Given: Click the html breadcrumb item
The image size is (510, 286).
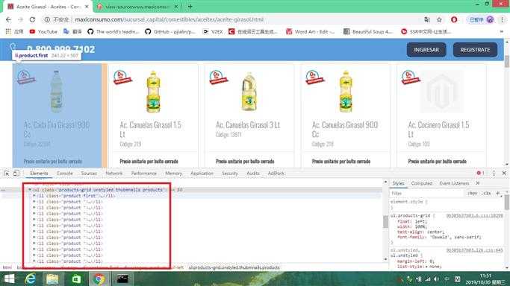Looking at the screenshot, I should [x=7, y=267].
